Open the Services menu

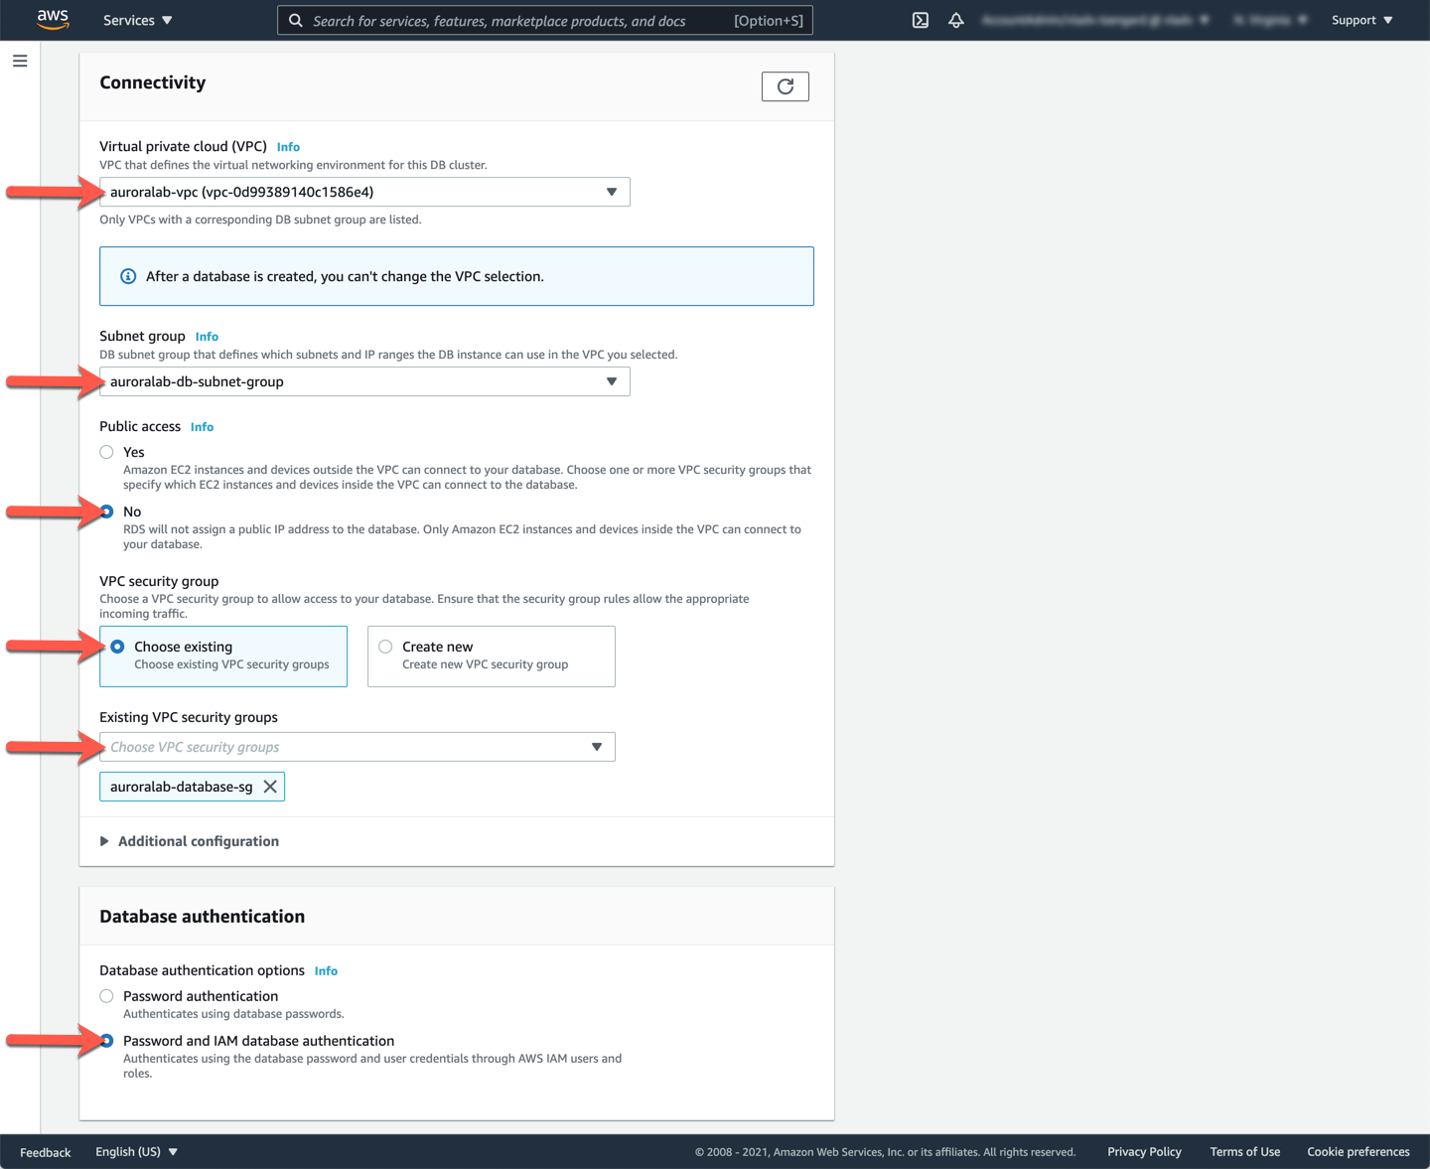[137, 20]
